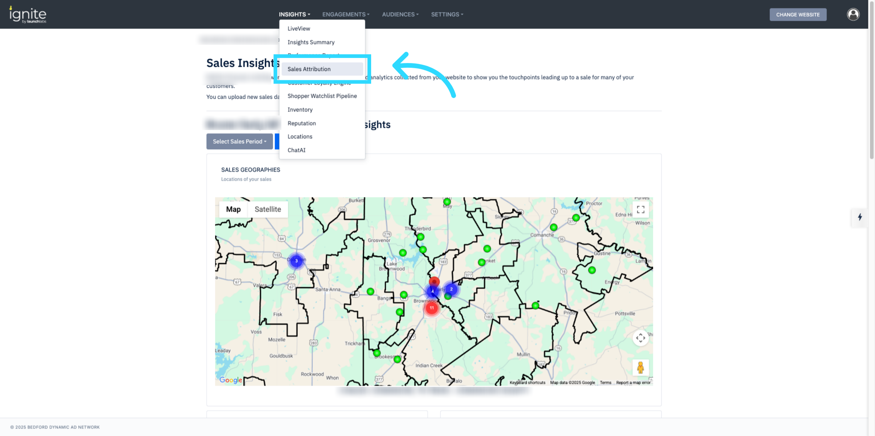Screen dimensions: 875x436
Task: Open LiveView from the Insights menu
Action: 299,28
